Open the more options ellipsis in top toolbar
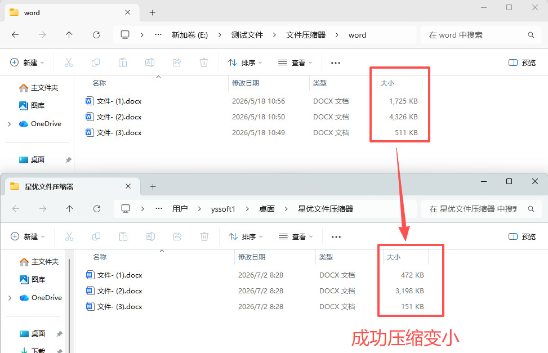The height and width of the screenshot is (353, 548). point(336,62)
